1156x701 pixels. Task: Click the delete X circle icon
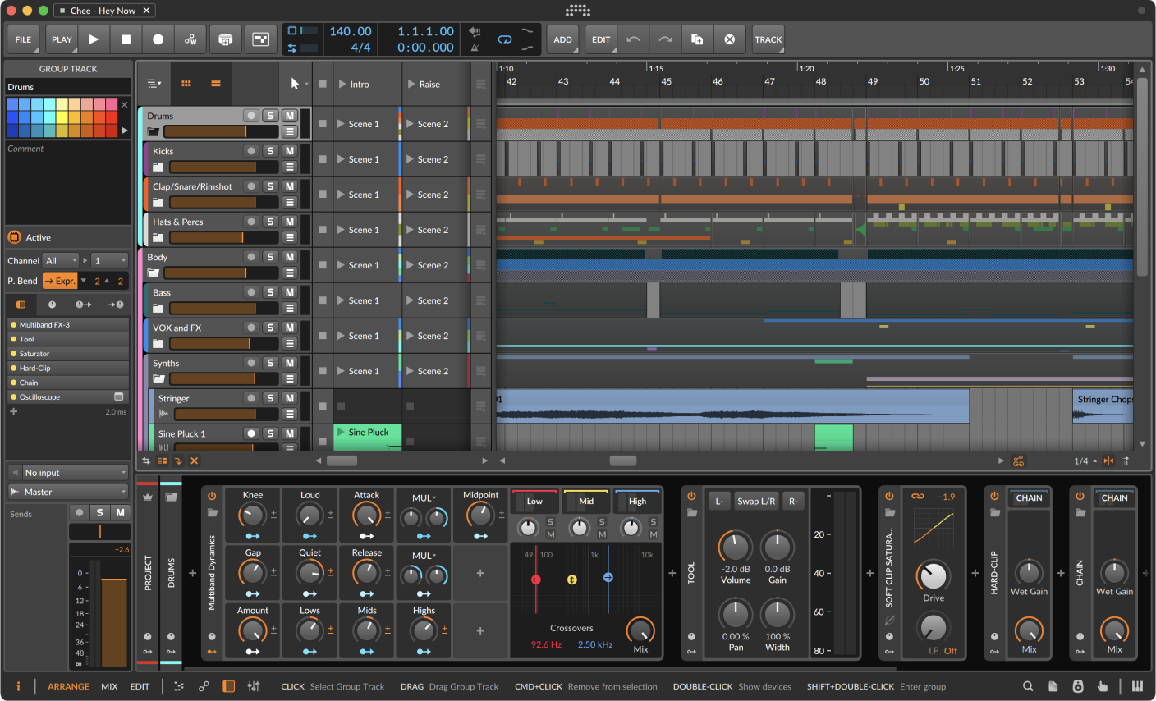(729, 39)
